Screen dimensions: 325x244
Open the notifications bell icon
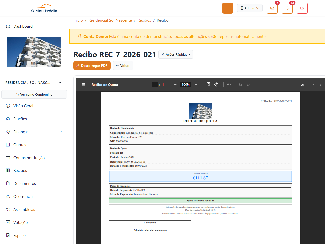point(287,8)
